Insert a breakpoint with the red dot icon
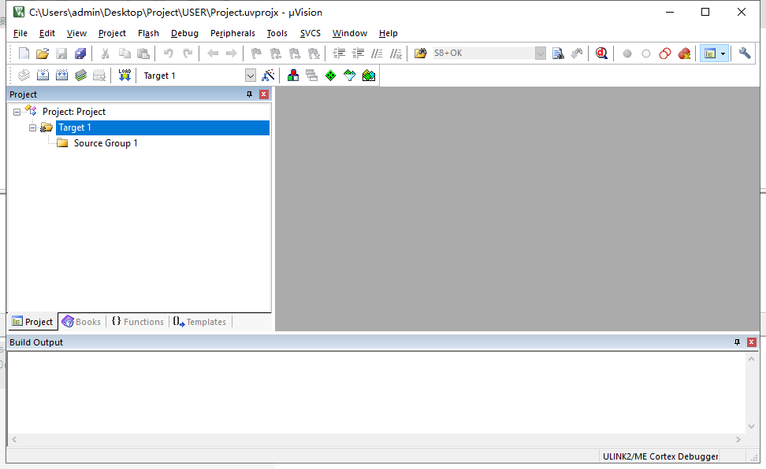The width and height of the screenshot is (766, 469). (x=627, y=54)
